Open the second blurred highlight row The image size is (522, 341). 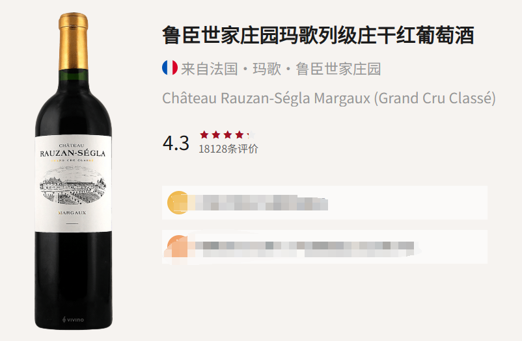pos(325,247)
